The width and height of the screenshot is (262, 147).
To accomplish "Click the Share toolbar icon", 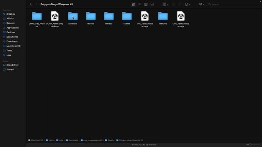I will pos(173,4).
